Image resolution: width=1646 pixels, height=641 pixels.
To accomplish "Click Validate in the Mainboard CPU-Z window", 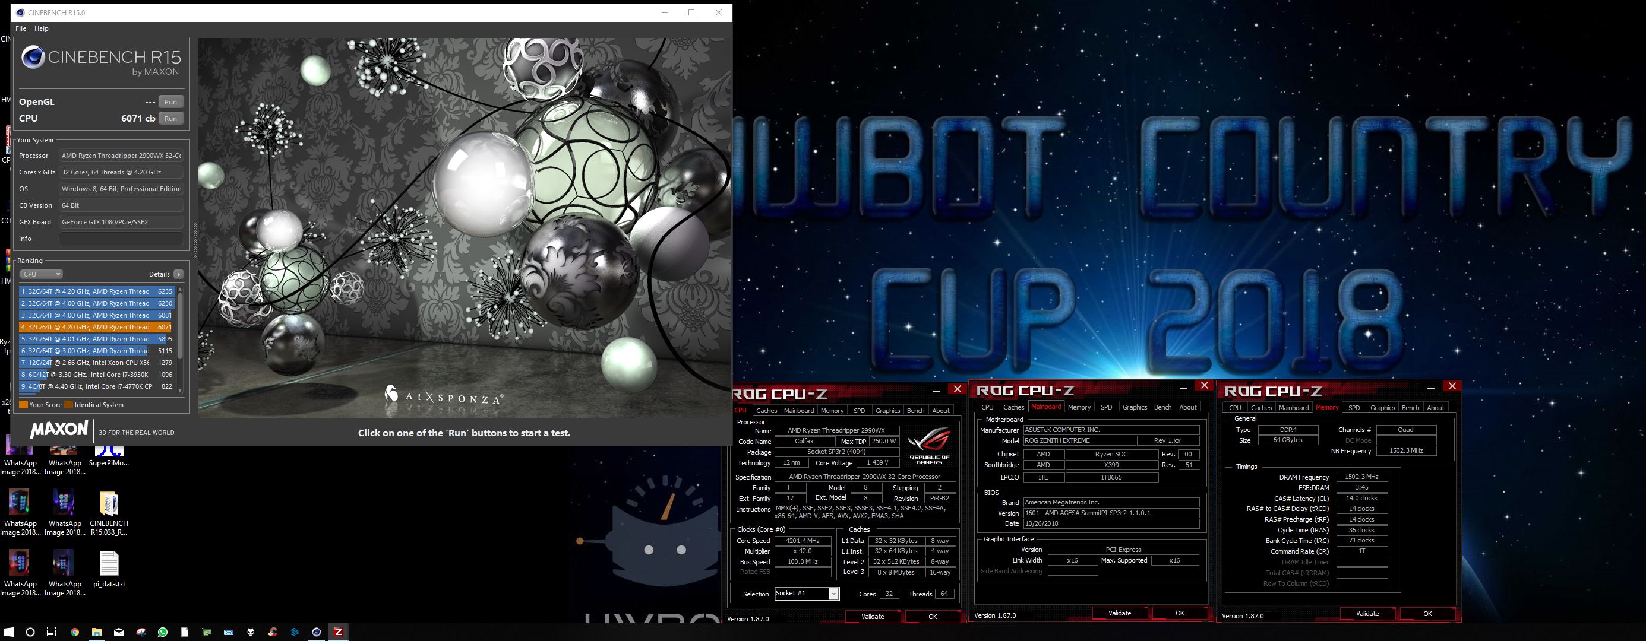I will 1120,614.
